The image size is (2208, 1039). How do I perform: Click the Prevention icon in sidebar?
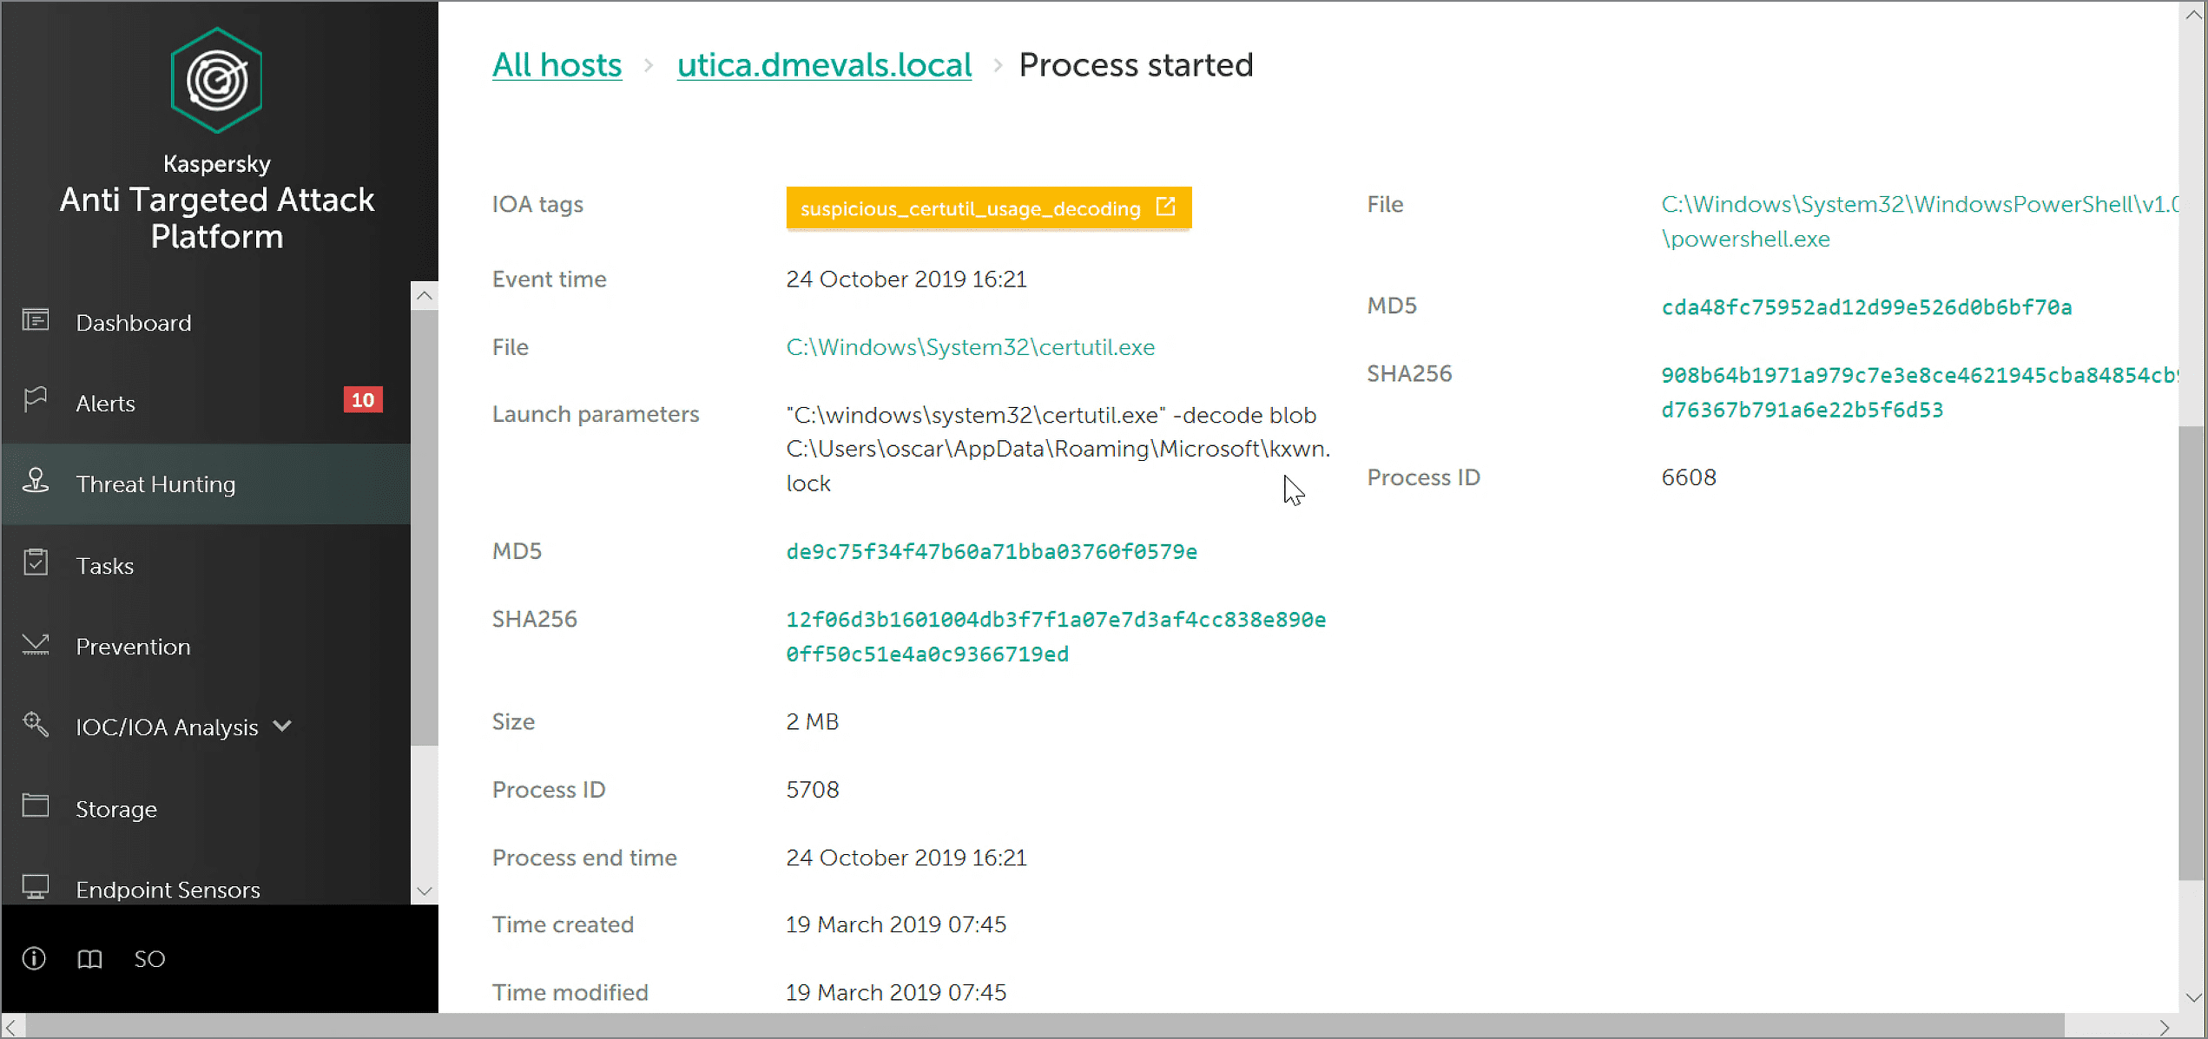36,645
